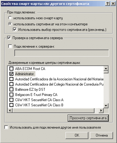Click the horizontal scroll left arrow

point(10,110)
